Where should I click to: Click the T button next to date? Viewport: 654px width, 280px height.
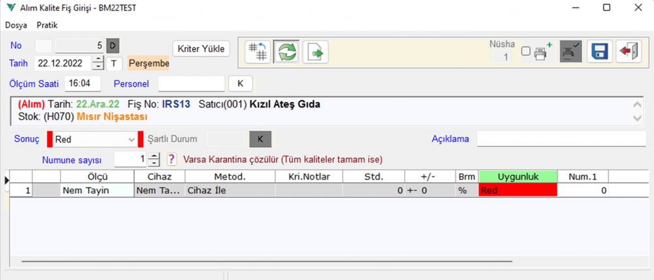(114, 63)
